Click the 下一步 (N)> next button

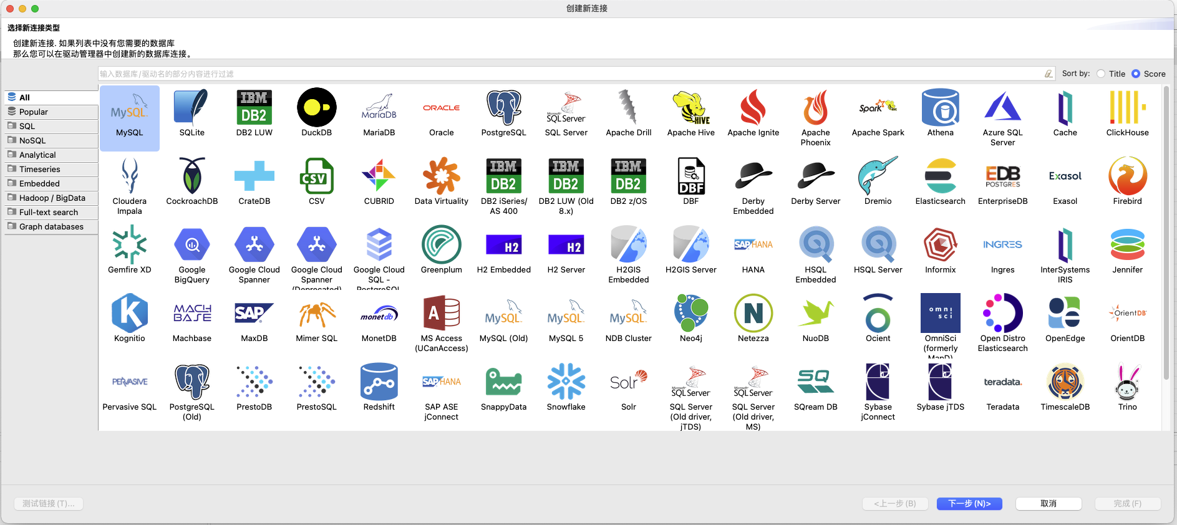[969, 503]
